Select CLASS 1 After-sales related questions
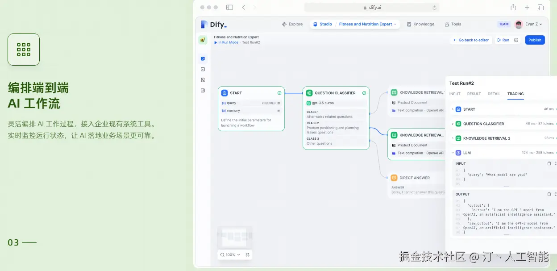 [x=336, y=114]
